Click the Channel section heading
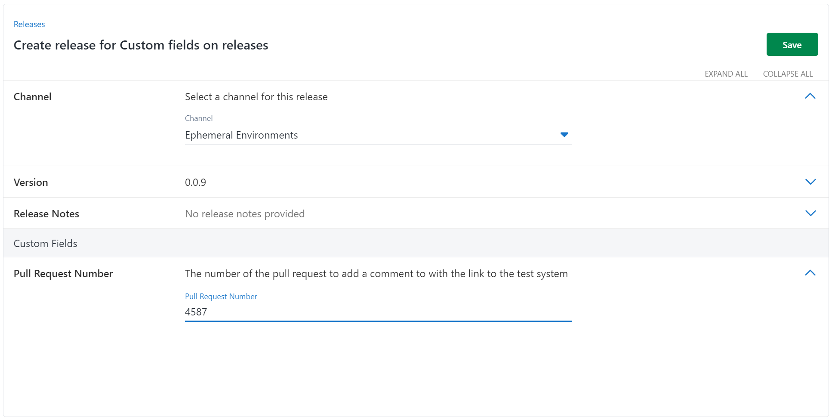 pos(32,97)
